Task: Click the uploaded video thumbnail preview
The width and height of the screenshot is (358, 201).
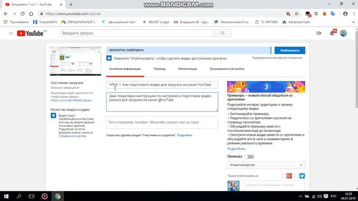Action: [x=76, y=61]
